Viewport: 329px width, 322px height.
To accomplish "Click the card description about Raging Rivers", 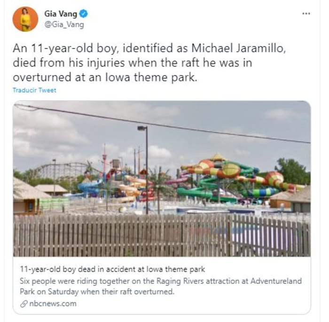I will 161,286.
